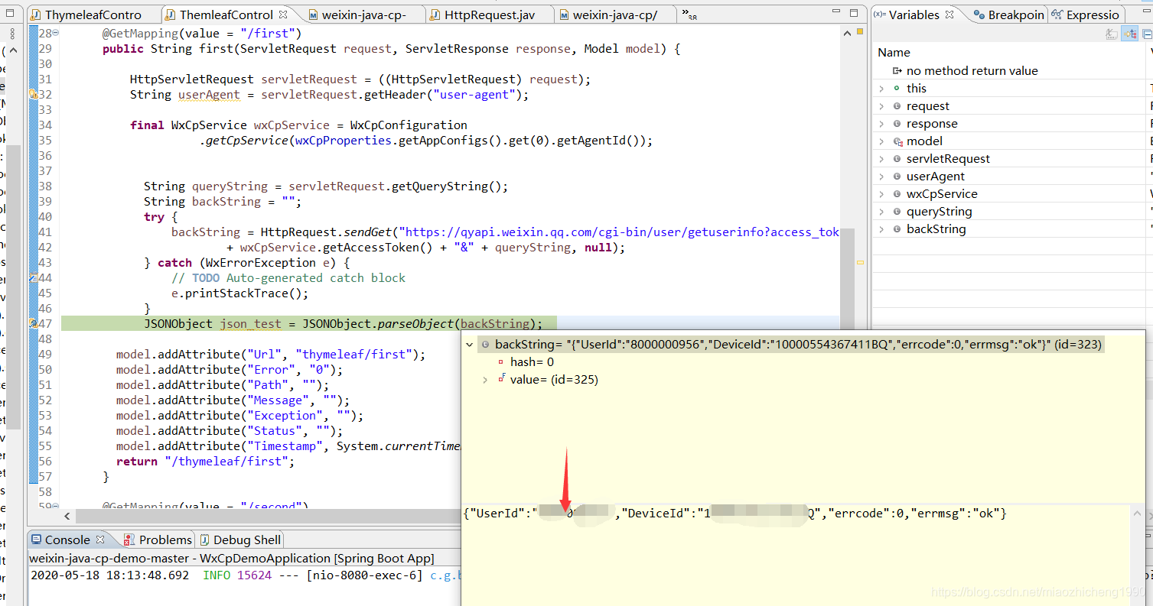The height and width of the screenshot is (606, 1153).
Task: Expand the 'wxCpService' variable
Action: pos(881,194)
